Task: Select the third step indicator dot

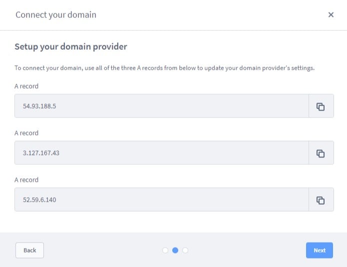Action: click(x=185, y=250)
